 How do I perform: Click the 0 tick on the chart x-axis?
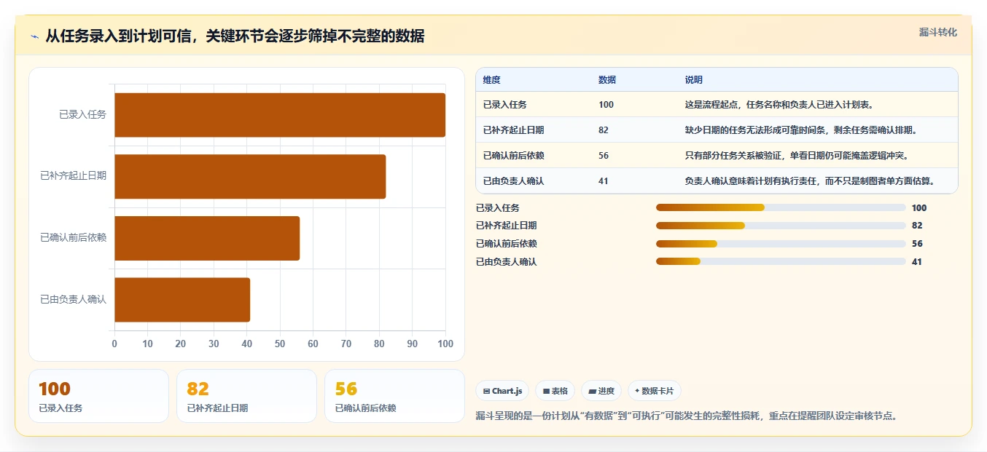pyautogui.click(x=114, y=344)
